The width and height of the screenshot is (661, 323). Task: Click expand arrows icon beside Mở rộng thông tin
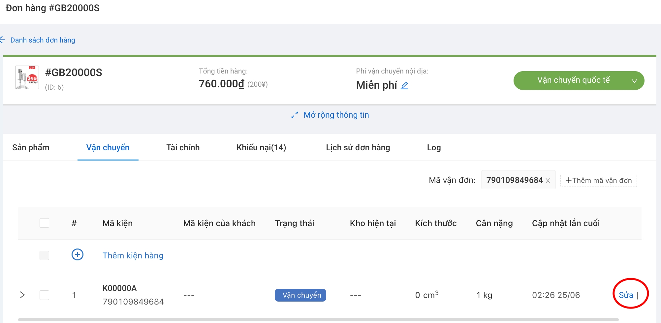295,115
